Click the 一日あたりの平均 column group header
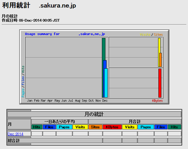The height and width of the screenshot is (149, 188). click(x=59, y=121)
